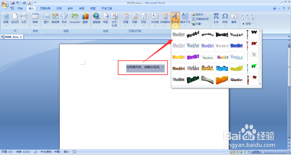Click the zoom slider handle
This screenshot has height=155, width=291.
point(275,152)
